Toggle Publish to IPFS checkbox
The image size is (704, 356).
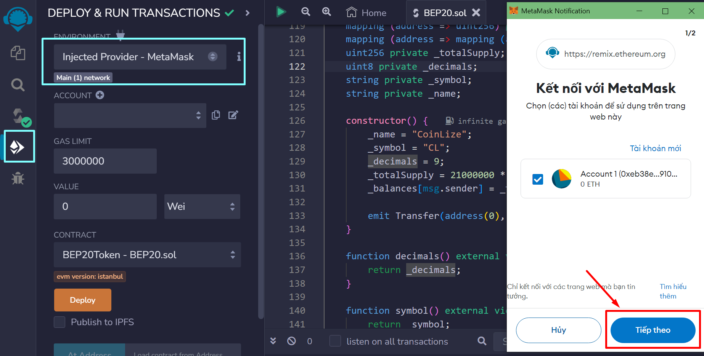pos(59,322)
